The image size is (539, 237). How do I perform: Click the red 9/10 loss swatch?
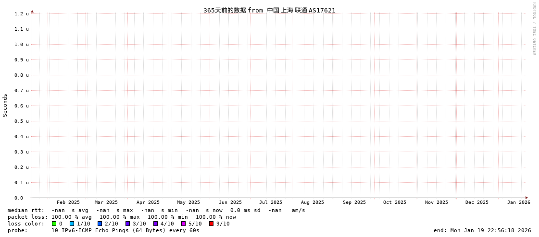[x=211, y=224]
